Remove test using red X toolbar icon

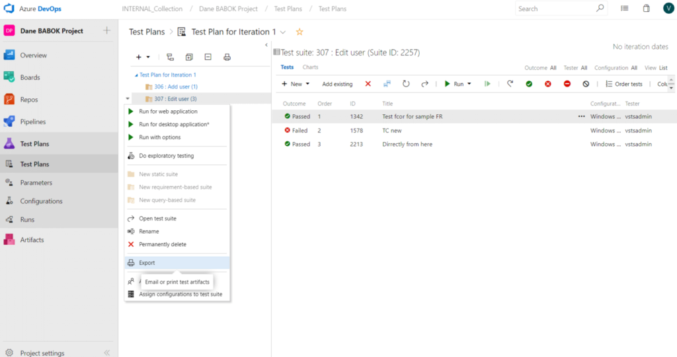(x=368, y=84)
